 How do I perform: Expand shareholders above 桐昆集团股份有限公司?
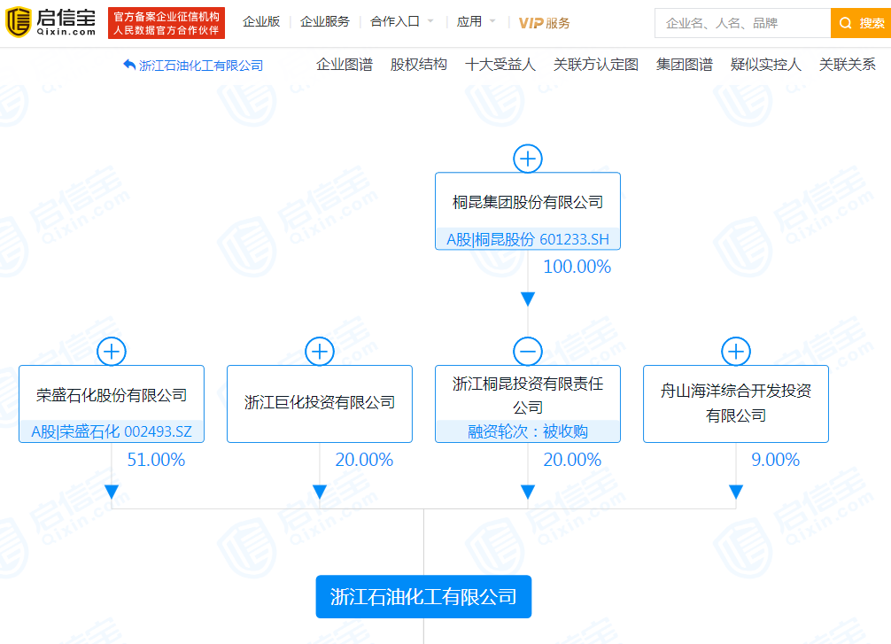pos(528,159)
